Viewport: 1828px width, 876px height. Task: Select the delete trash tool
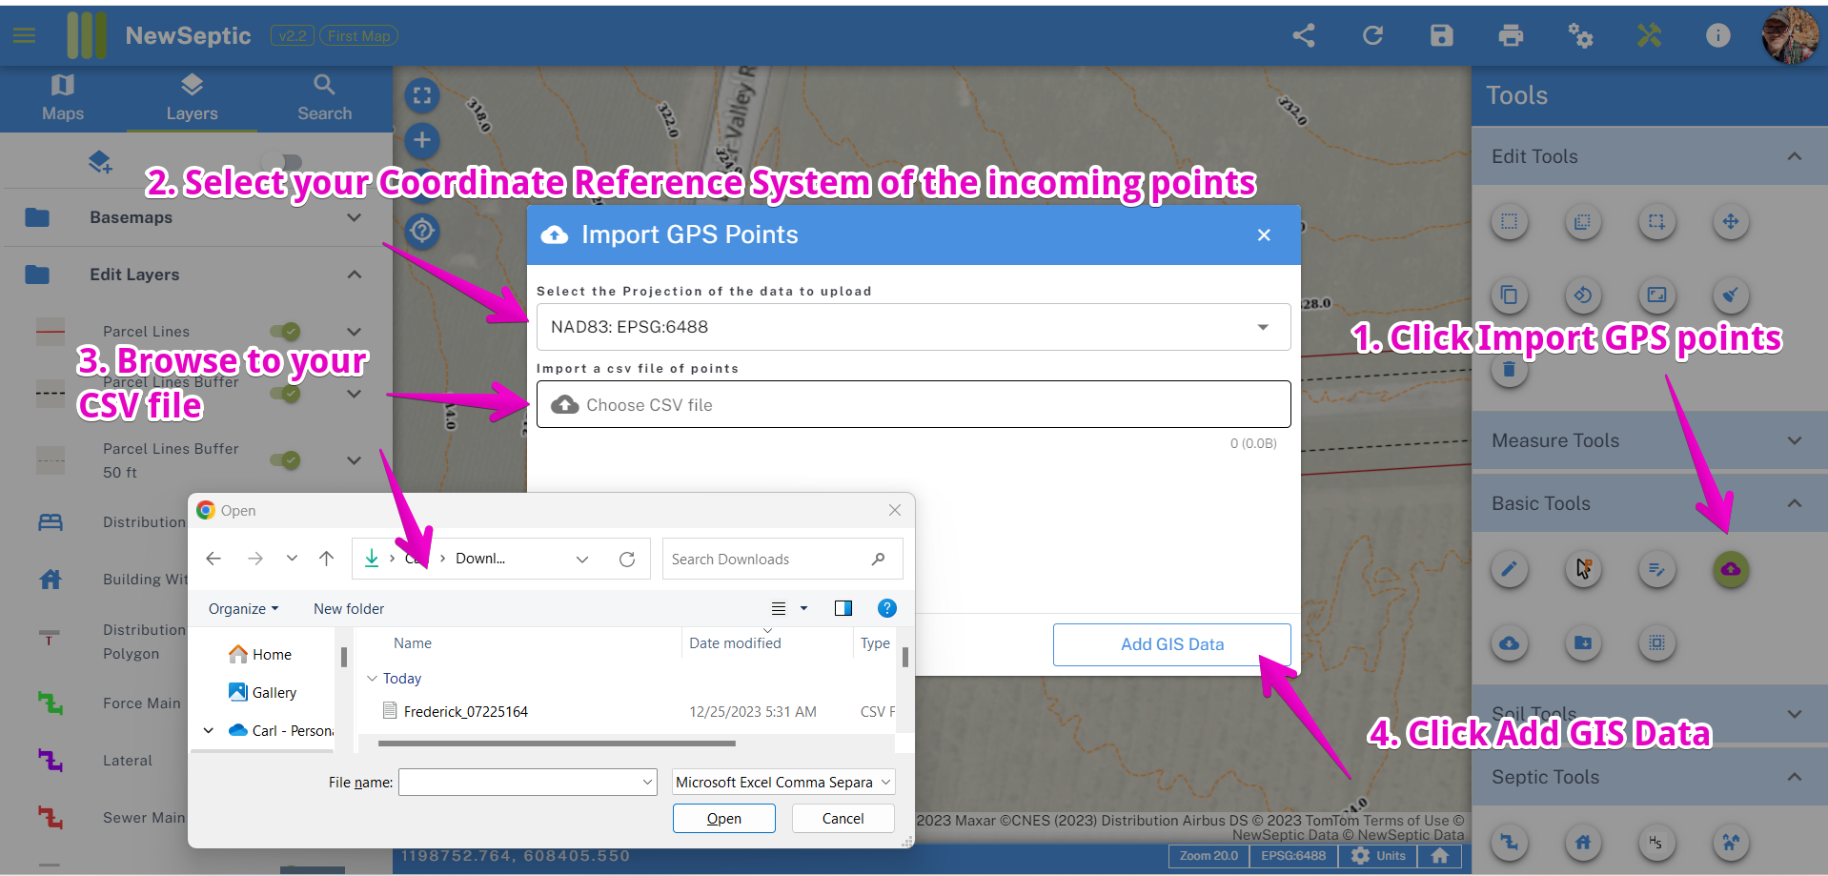(x=1510, y=370)
